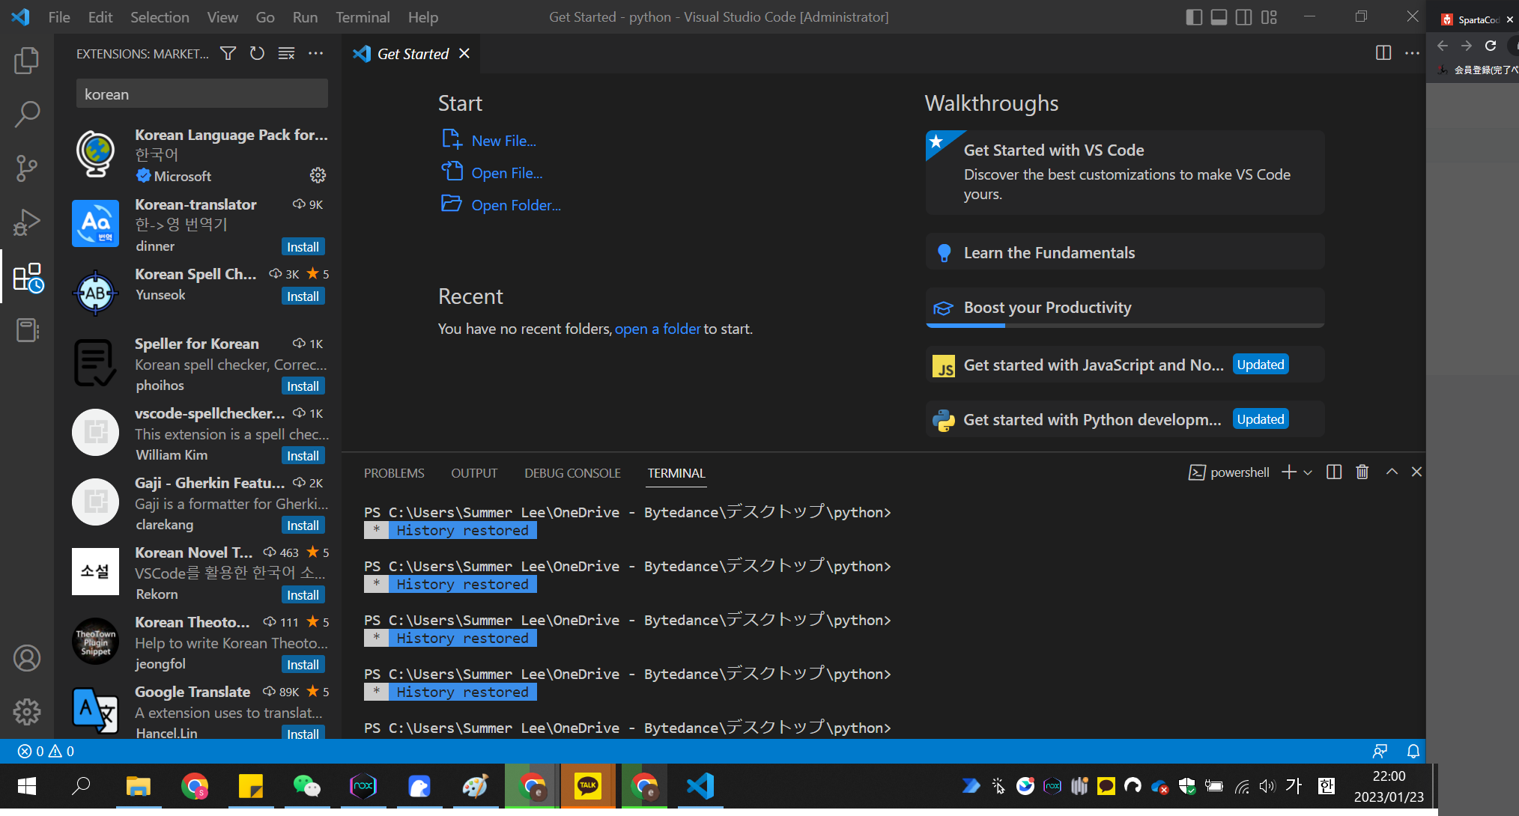Open the Selection menu
This screenshot has height=816, width=1519.
click(160, 16)
